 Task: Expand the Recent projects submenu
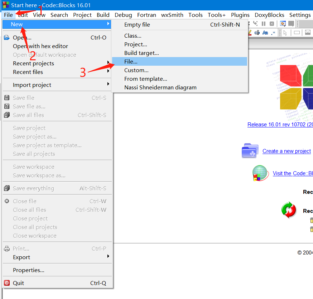(57, 64)
